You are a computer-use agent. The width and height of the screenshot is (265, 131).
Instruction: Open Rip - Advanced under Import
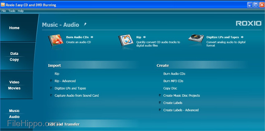(65, 81)
